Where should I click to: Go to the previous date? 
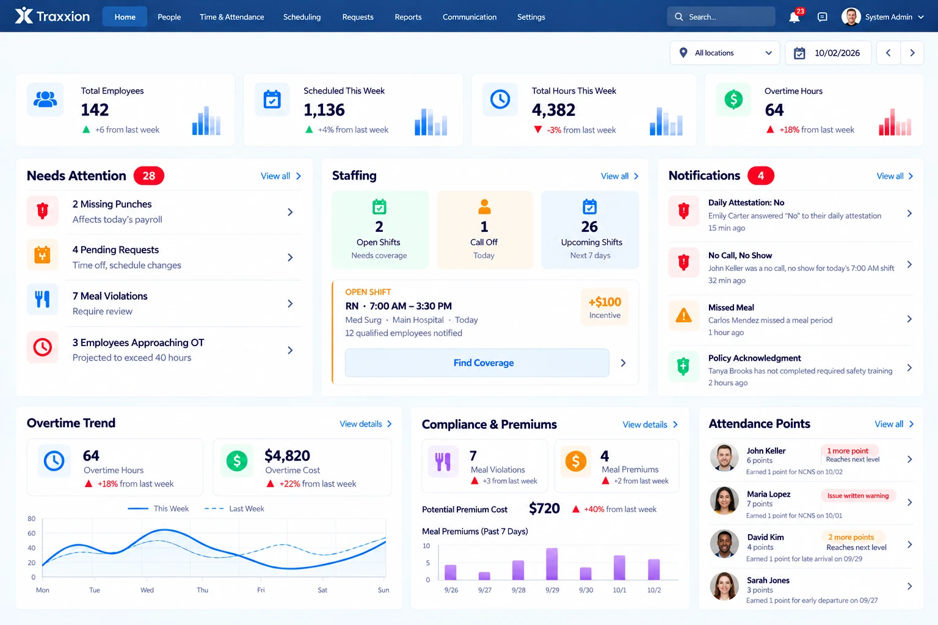click(889, 53)
